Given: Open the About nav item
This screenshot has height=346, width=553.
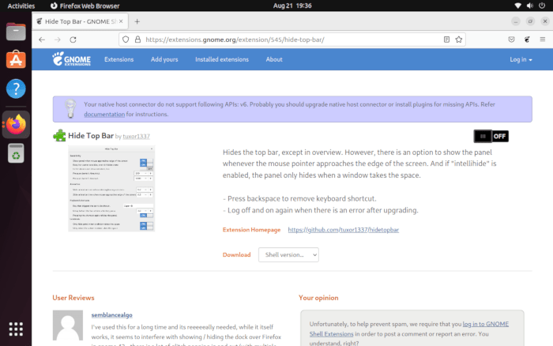Looking at the screenshot, I should 274,59.
